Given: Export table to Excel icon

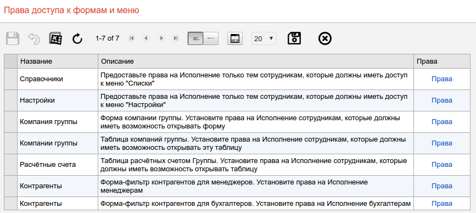Looking at the screenshot, I should click(55, 38).
